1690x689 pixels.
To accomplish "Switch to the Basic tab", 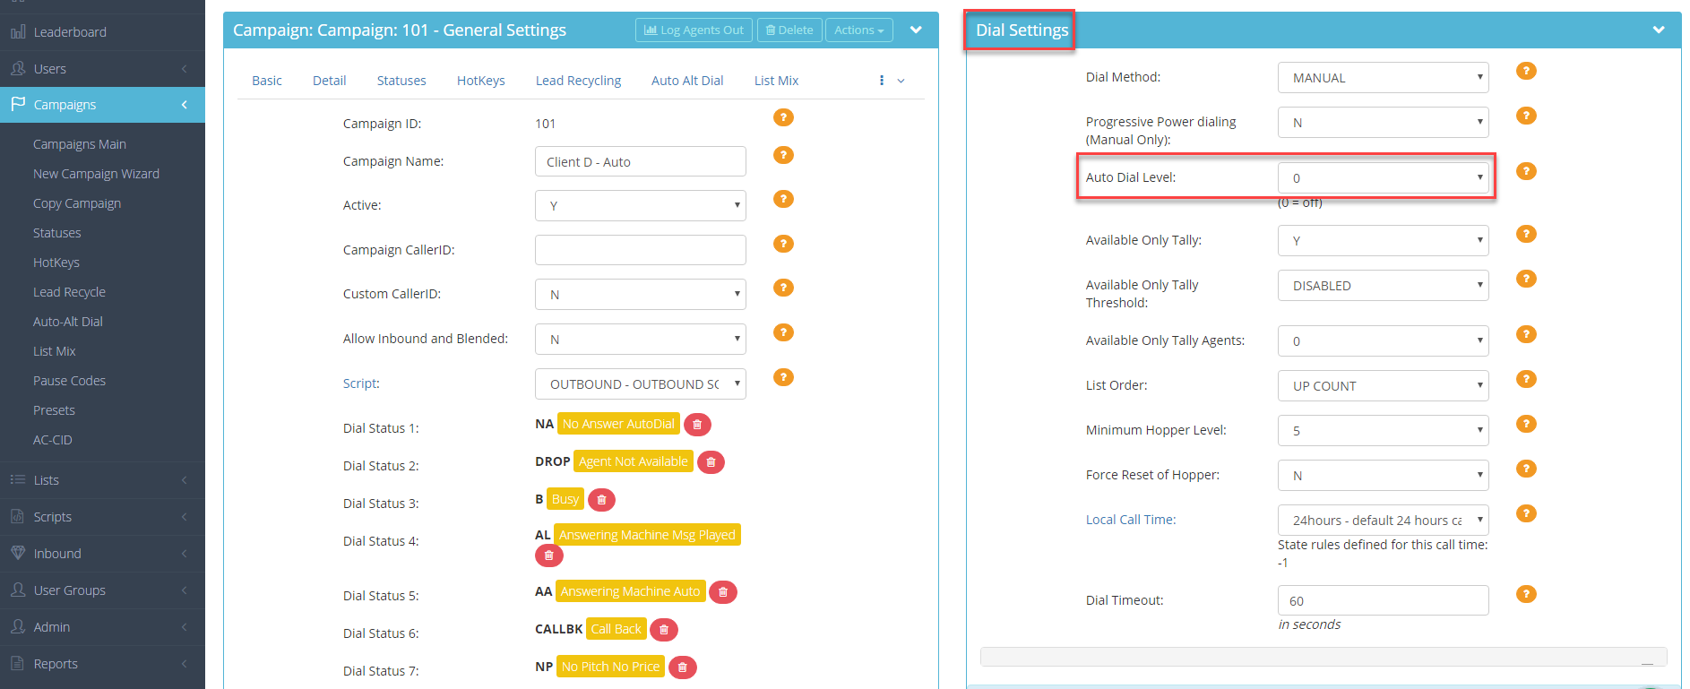I will [267, 81].
